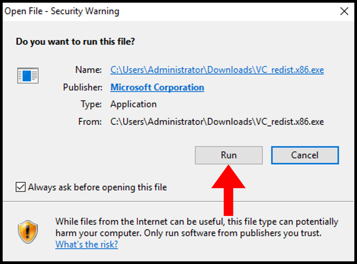Click the Type label

click(x=91, y=104)
